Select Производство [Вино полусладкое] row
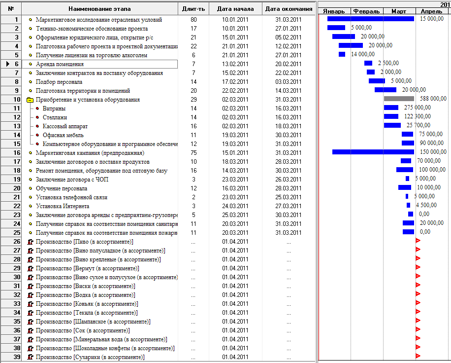 pyautogui.click(x=100, y=251)
